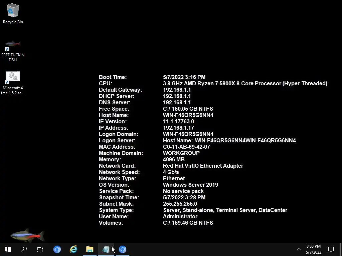Click the Red Hat VirtIO Ethernet Adapter text
This screenshot has height=256, width=342.
click(203, 166)
